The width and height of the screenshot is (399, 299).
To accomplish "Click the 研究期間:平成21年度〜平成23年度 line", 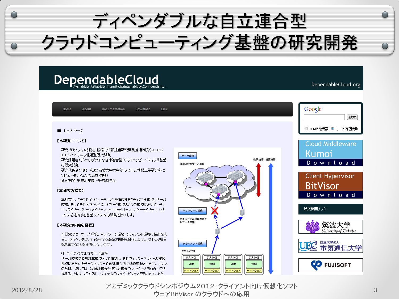I will [x=89, y=180].
